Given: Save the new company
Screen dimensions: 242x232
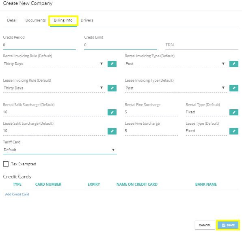Looking at the screenshot, I should [x=228, y=225].
